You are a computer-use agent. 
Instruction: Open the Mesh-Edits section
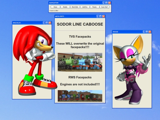(x=75, y=7)
